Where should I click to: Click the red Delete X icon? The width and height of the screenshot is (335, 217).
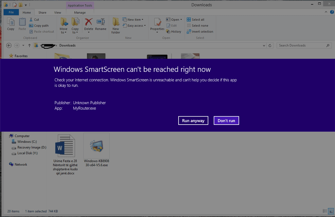click(x=88, y=22)
